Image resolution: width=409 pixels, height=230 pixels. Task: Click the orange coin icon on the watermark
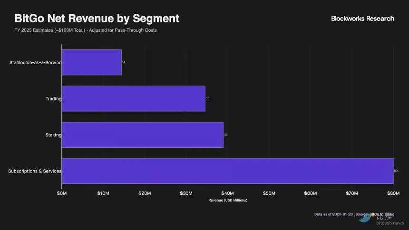tap(373, 214)
